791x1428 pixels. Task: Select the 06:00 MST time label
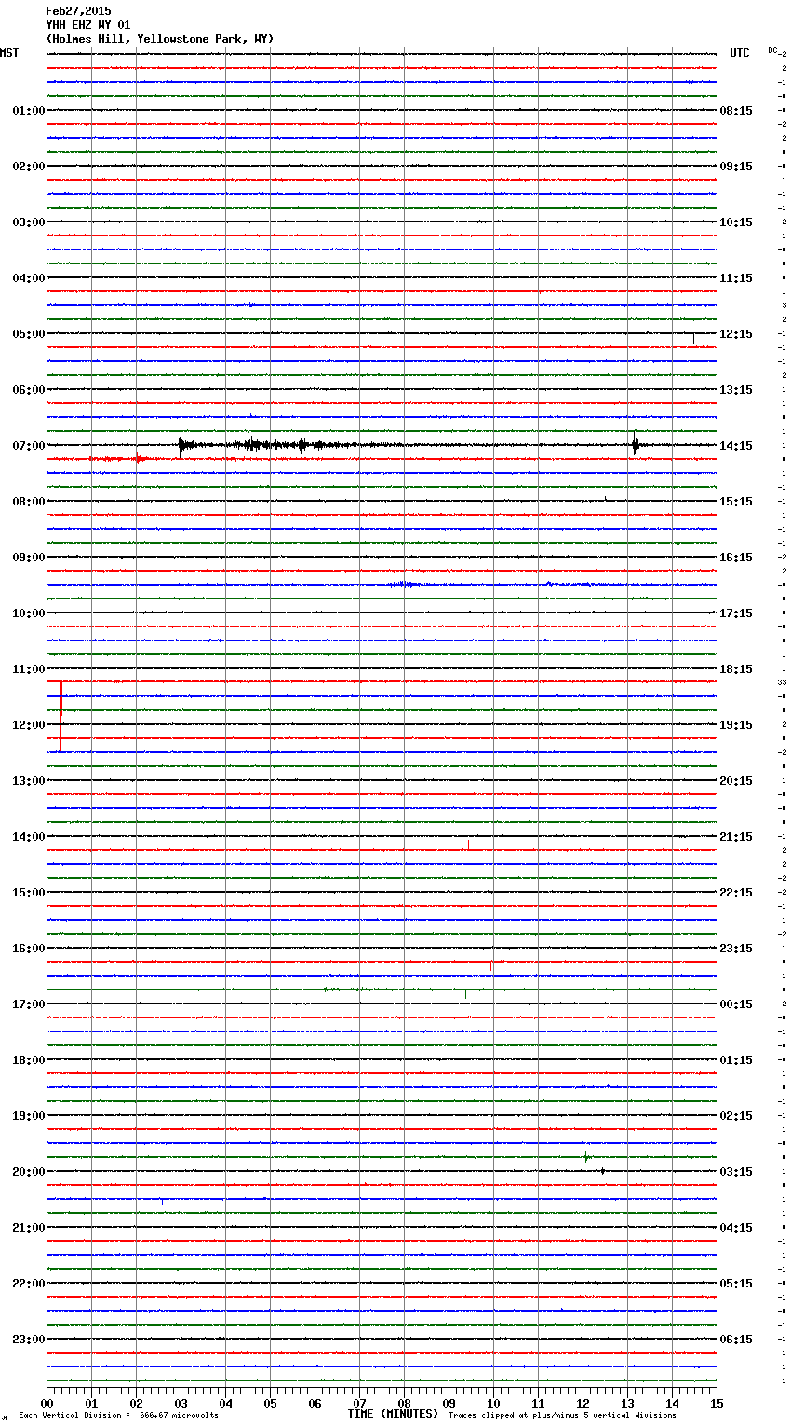point(29,390)
